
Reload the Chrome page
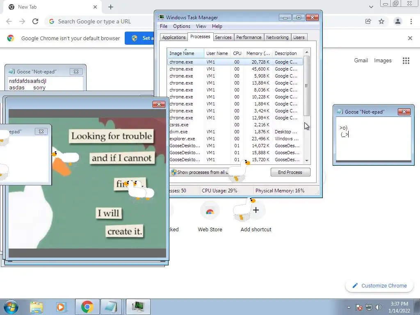point(35,21)
